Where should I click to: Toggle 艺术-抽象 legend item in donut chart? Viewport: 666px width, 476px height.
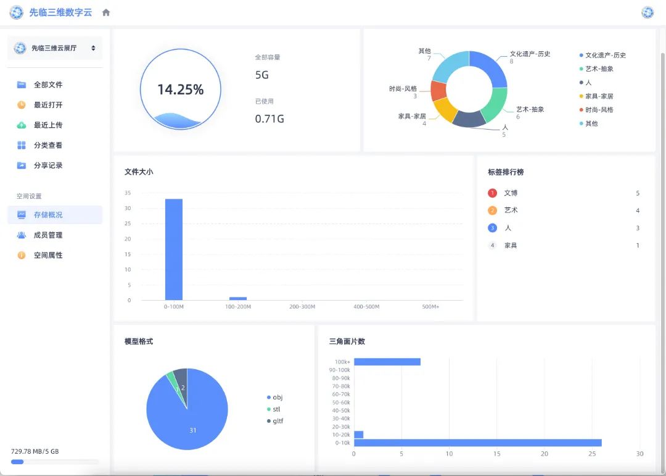pyautogui.click(x=598, y=69)
